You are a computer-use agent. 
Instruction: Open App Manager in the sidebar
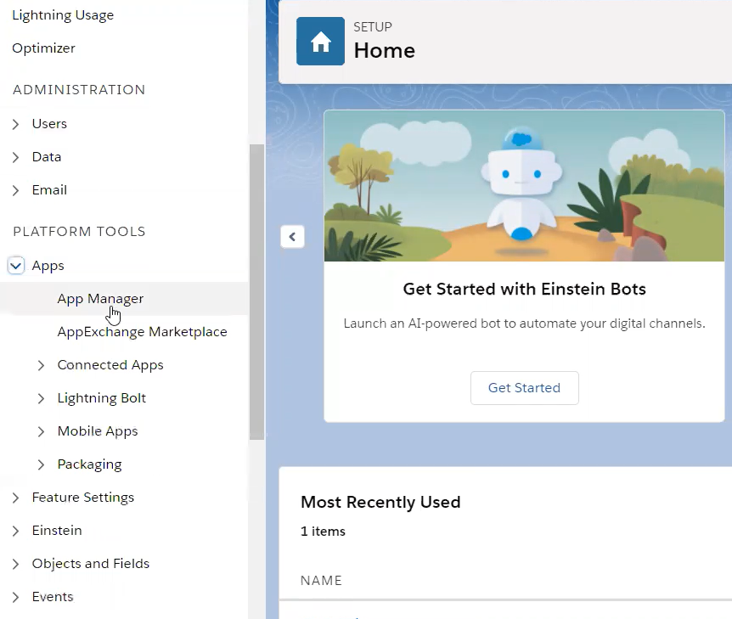click(100, 299)
